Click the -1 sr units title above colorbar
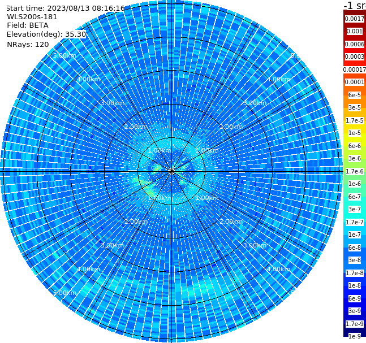Viewport: 366px width, 343px height. pos(355,5)
